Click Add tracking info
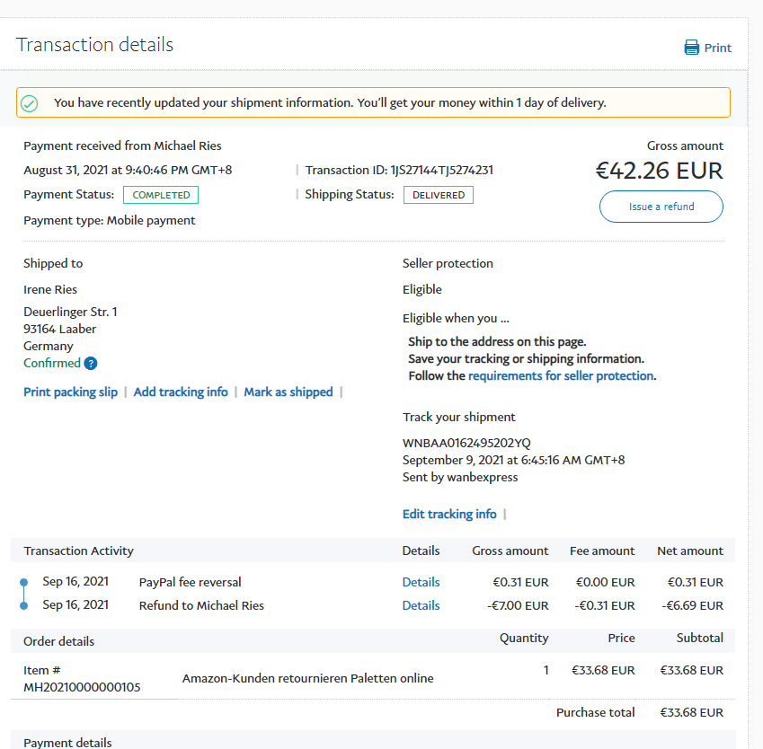Screen dimensions: 763x749 pos(181,392)
